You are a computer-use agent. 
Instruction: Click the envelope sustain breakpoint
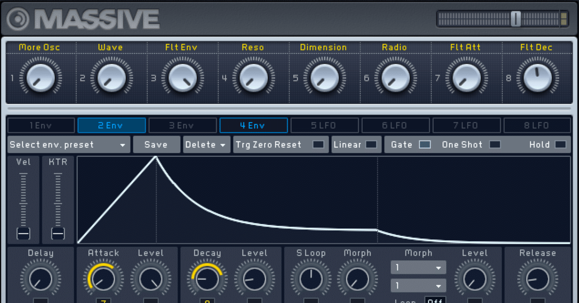(377, 230)
